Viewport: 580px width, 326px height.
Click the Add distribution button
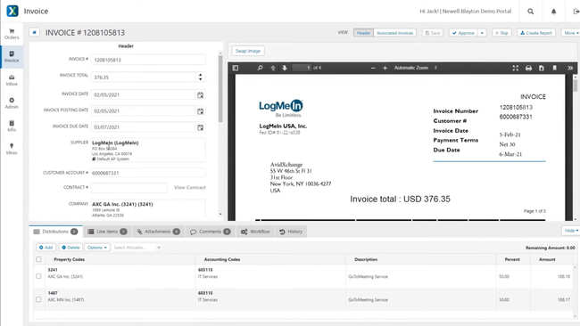46,248
